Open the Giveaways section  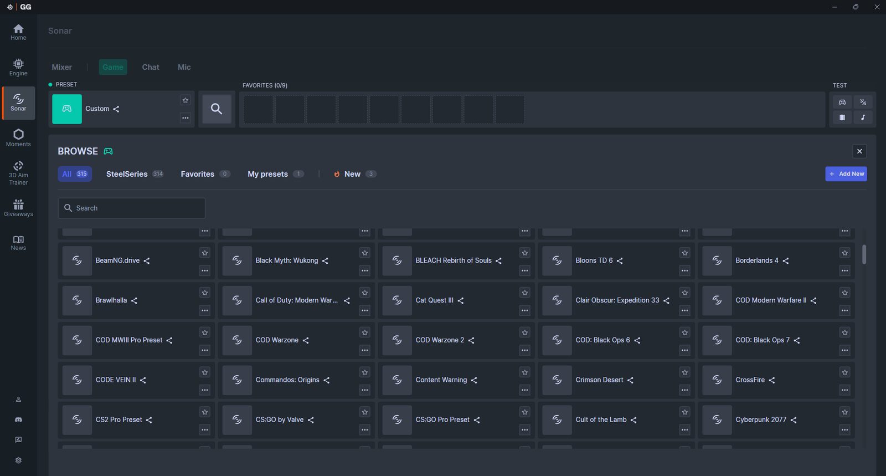18,208
